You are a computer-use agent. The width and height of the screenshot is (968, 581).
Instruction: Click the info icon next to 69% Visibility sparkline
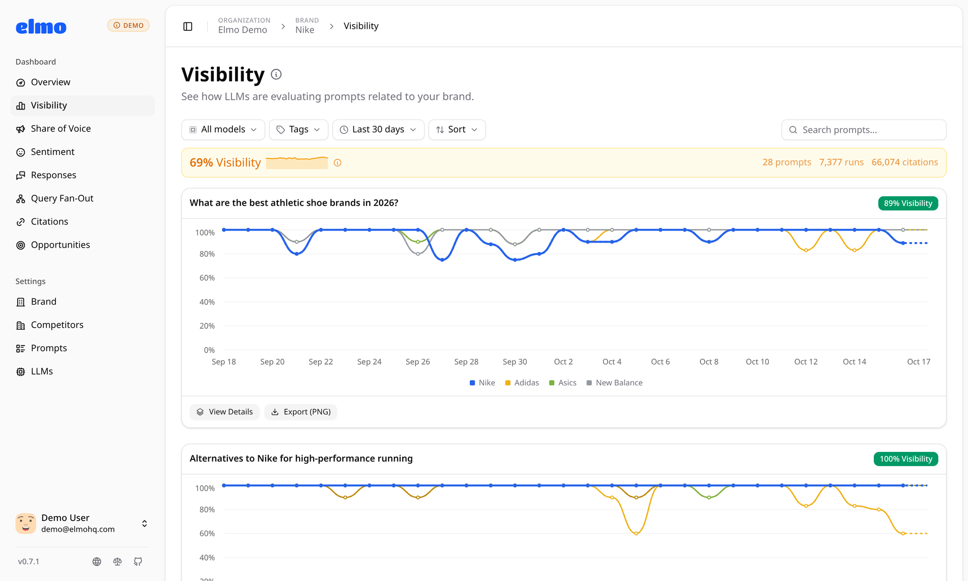(338, 163)
